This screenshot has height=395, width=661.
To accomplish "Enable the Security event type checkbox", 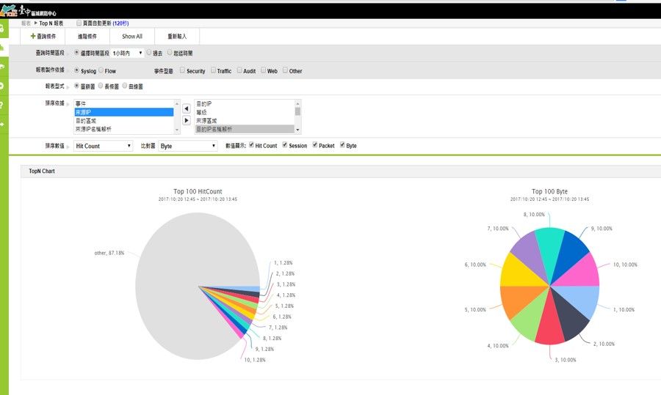I will (x=183, y=70).
